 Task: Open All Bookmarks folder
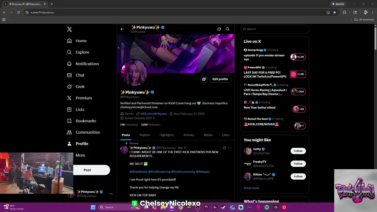tap(364, 20)
